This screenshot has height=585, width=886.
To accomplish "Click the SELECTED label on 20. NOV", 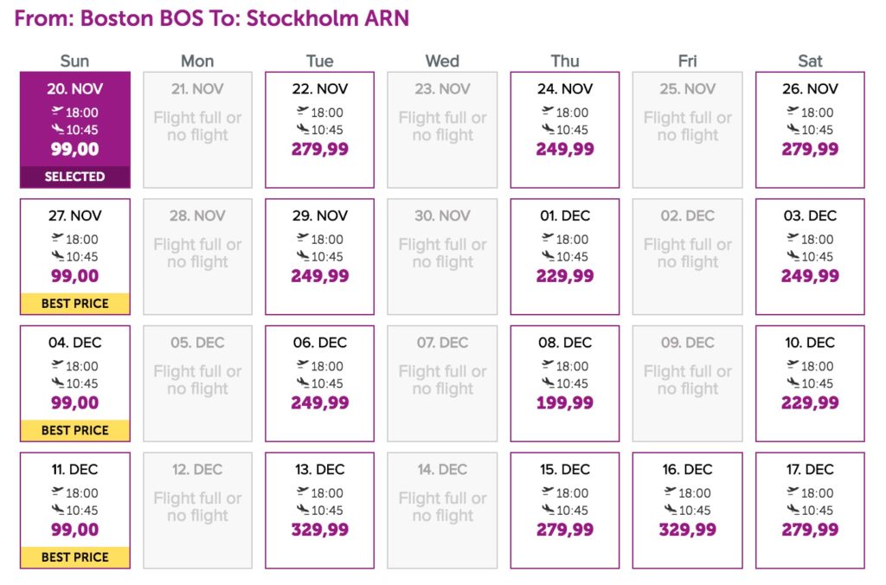I will (75, 177).
